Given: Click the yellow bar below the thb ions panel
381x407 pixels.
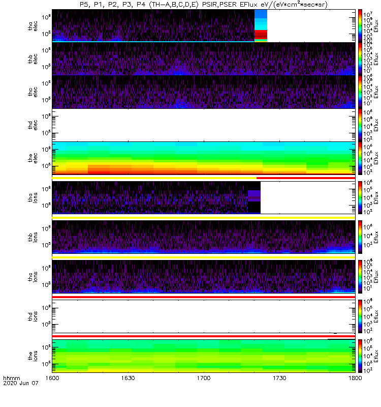Looking at the screenshot, I should (x=204, y=257).
